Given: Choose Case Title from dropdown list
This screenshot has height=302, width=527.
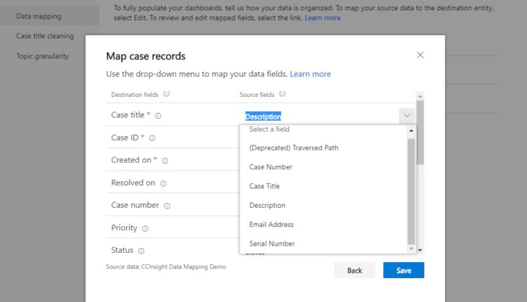Looking at the screenshot, I should [x=264, y=186].
